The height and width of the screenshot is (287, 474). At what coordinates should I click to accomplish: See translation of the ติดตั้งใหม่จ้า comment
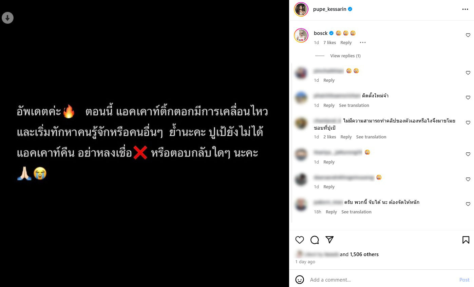coord(354,106)
